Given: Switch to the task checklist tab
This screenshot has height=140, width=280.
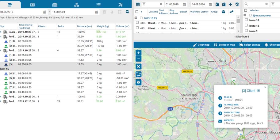Looking at the screenshot, I should pos(98,5).
